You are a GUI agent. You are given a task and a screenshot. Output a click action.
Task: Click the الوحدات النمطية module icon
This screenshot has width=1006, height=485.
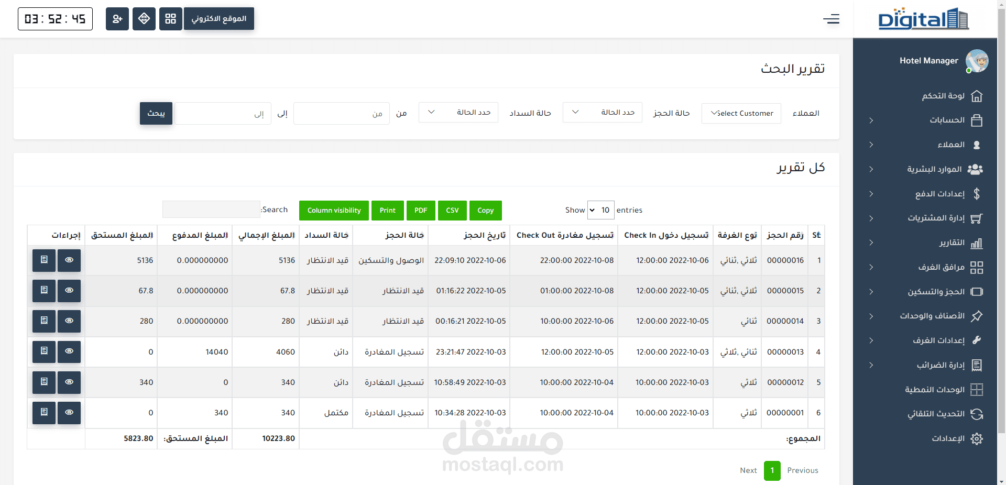[x=977, y=390]
